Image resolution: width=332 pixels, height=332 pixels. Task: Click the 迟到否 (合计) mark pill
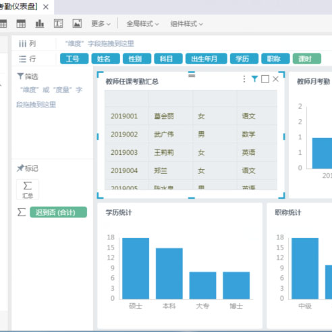[58, 212]
